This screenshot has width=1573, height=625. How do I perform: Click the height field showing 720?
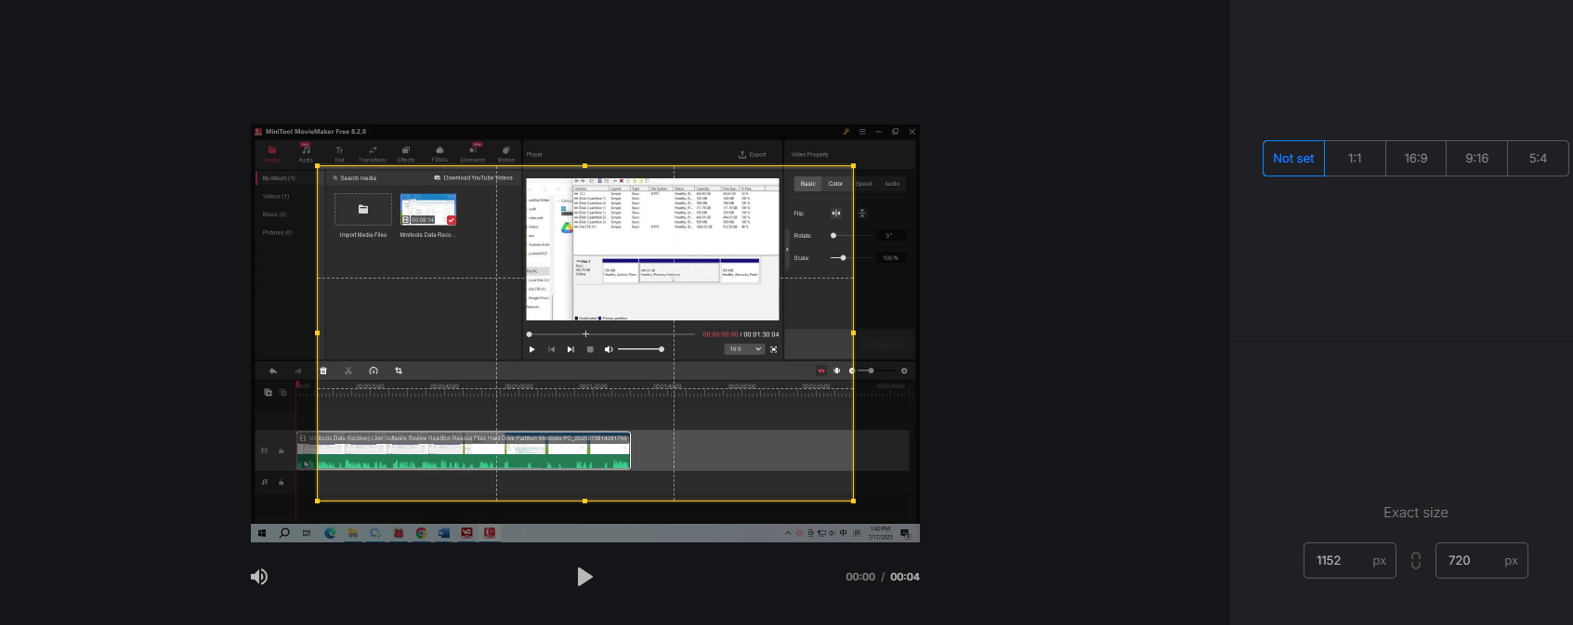tap(1481, 561)
